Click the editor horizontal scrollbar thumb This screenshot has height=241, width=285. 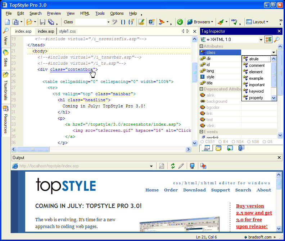(x=33, y=149)
